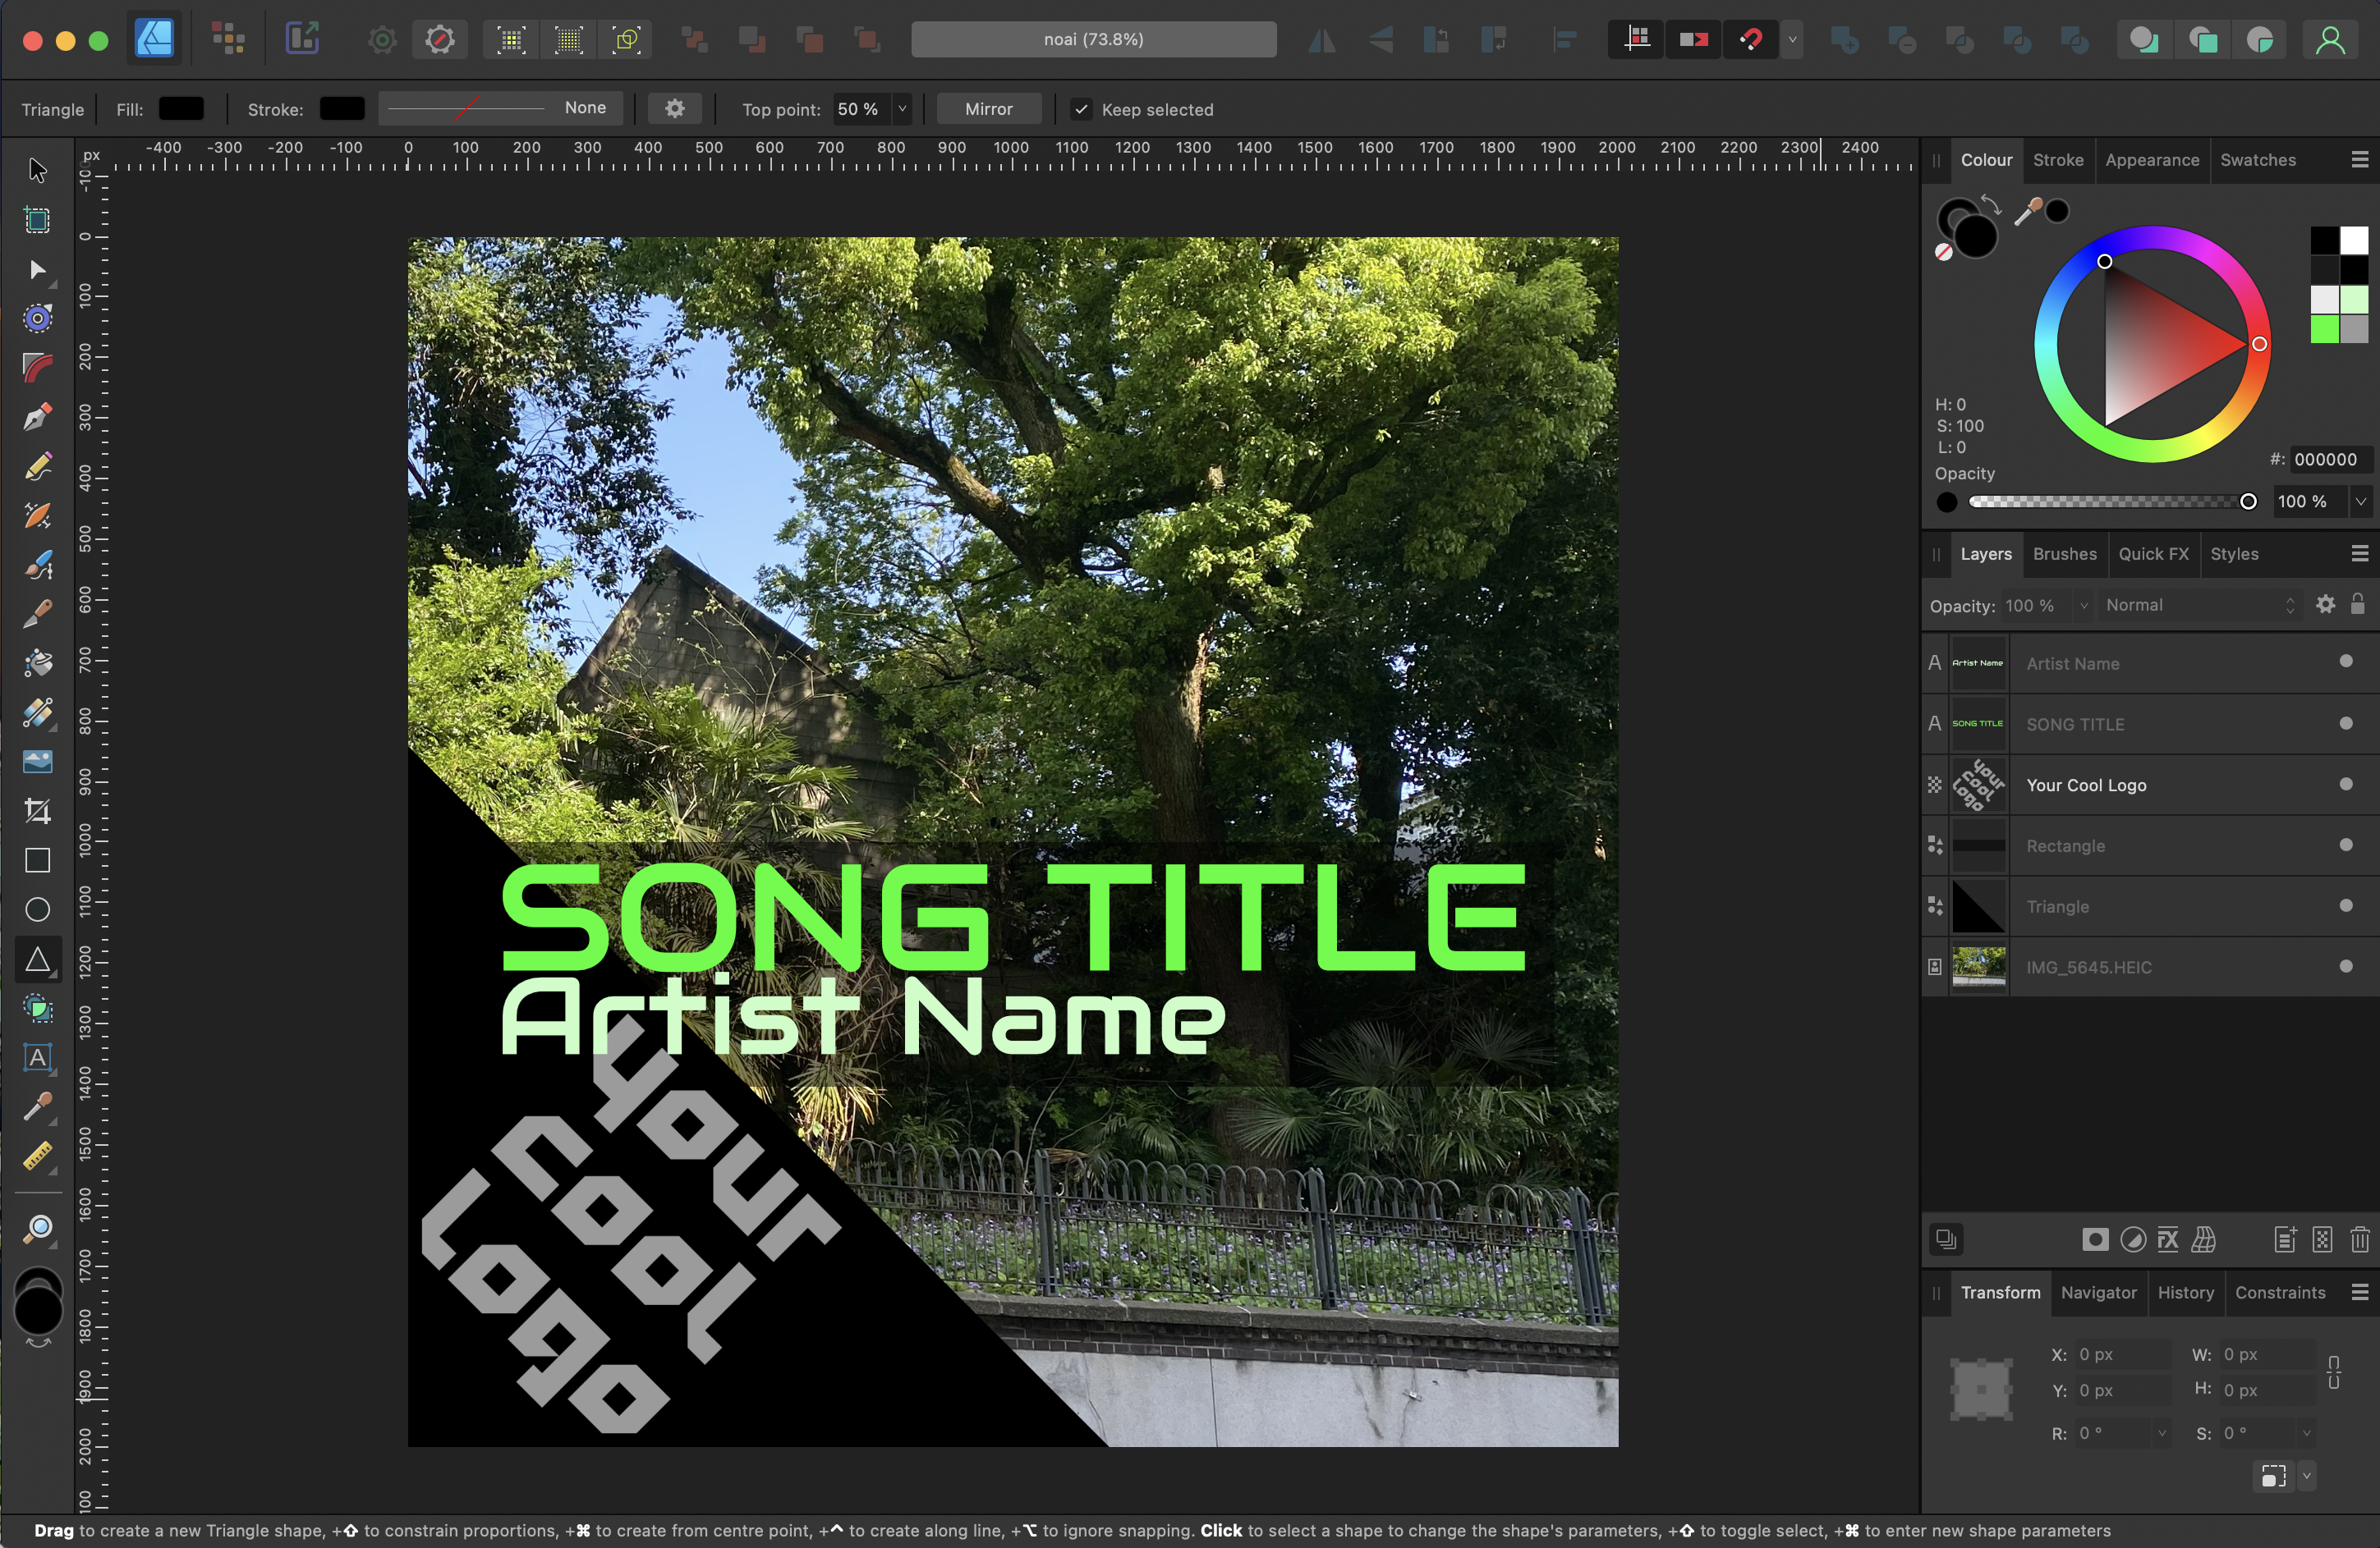
Task: Toggle the snapping magnet icon
Action: [x=1751, y=40]
